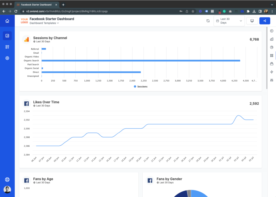Click the browser forward arrow

pyautogui.click(x=10, y=11)
